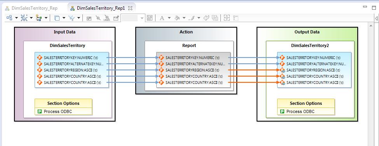Open the stacked layers dropdown arrow
This screenshot has height=146, width=379.
[64, 18]
